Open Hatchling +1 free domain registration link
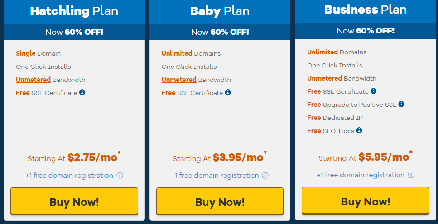438x224 pixels. pyautogui.click(x=69, y=176)
